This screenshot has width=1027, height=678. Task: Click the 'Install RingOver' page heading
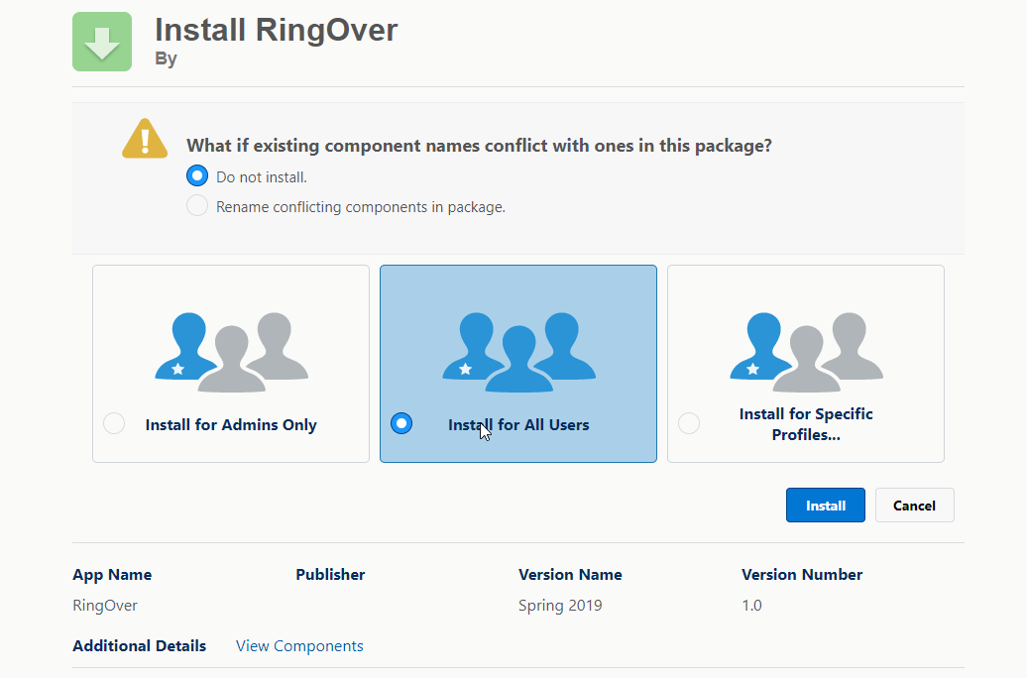click(277, 30)
